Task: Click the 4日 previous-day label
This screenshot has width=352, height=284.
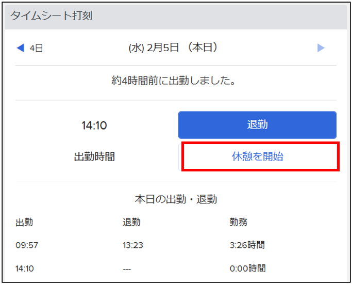Action: (x=36, y=49)
